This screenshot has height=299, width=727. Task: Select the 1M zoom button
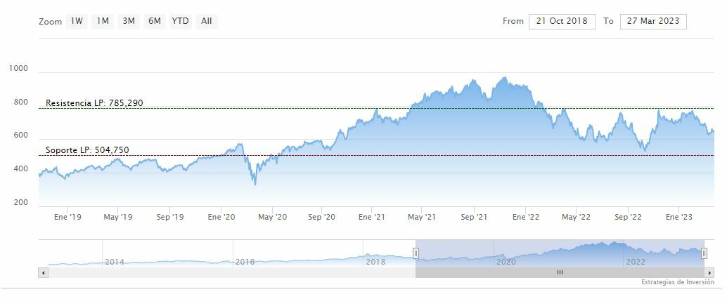(103, 21)
